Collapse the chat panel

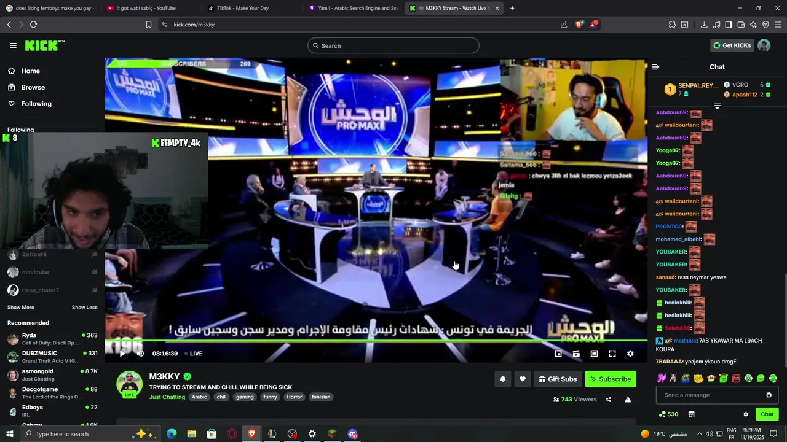click(655, 67)
